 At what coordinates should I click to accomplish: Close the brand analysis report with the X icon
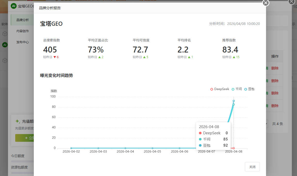(266, 3)
